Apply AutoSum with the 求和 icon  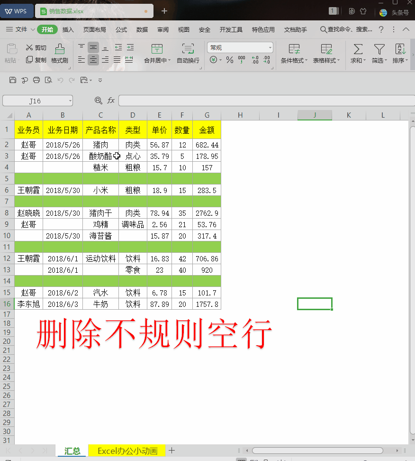(357, 52)
